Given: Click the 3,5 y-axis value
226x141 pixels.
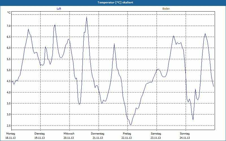Looking at the screenshot, I should pyautogui.click(x=9, y=103).
